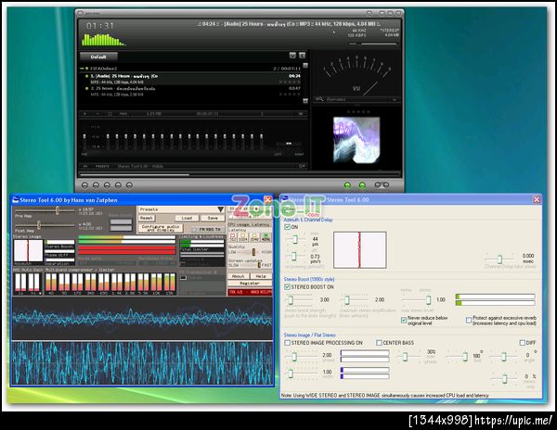
Task: Enable STEREO IMAGE PROCESSING ON
Action: pos(287,343)
